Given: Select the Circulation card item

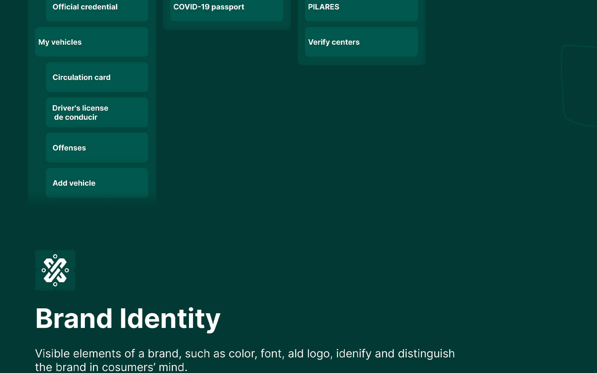Looking at the screenshot, I should pyautogui.click(x=97, y=77).
